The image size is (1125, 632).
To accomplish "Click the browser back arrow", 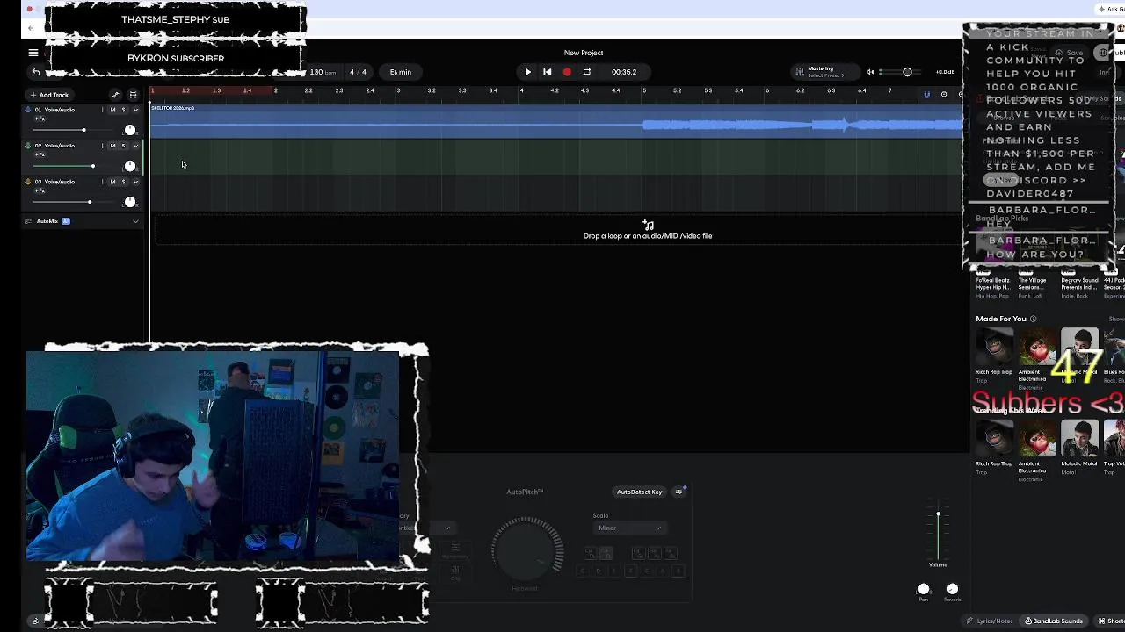I will click(x=32, y=27).
